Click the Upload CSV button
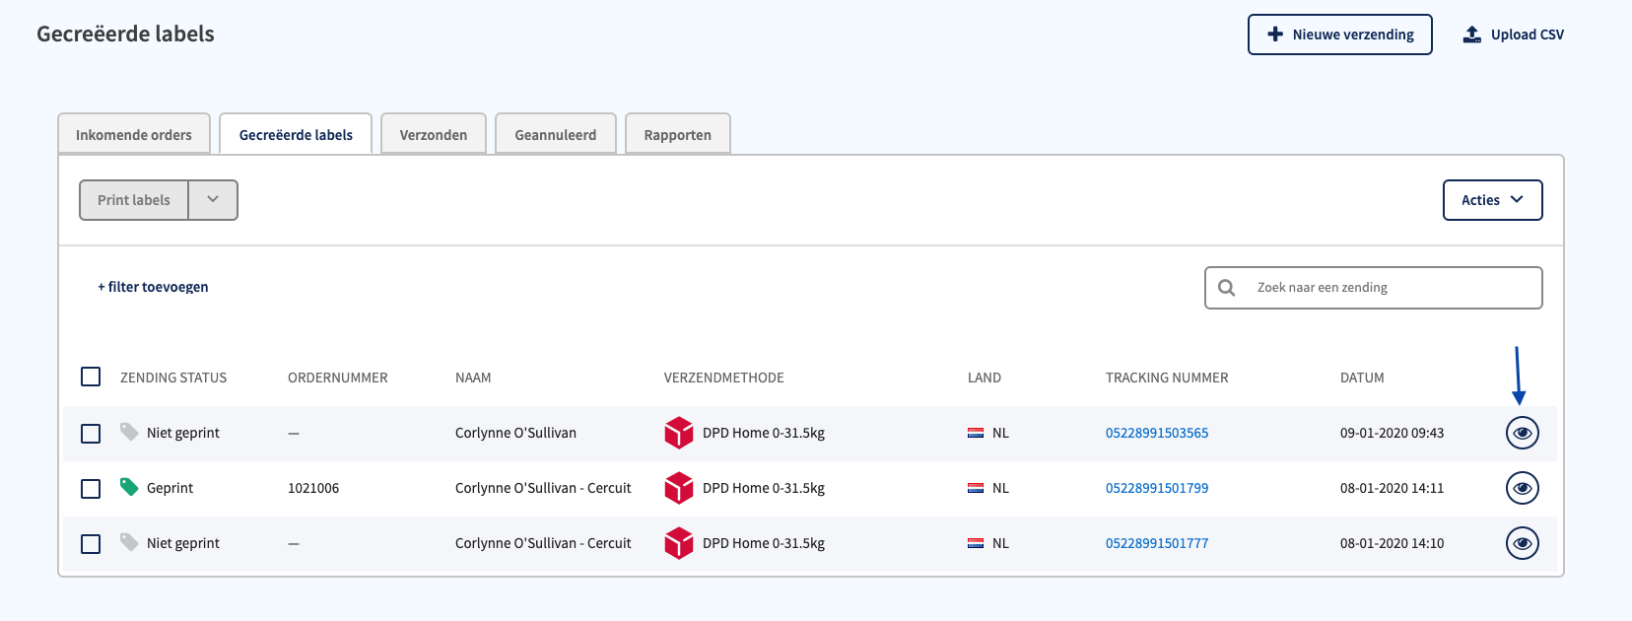 click(x=1514, y=34)
